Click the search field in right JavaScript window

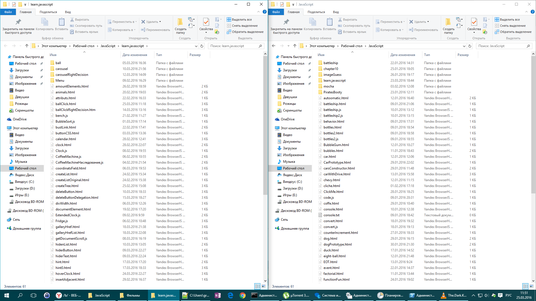(x=501, y=46)
